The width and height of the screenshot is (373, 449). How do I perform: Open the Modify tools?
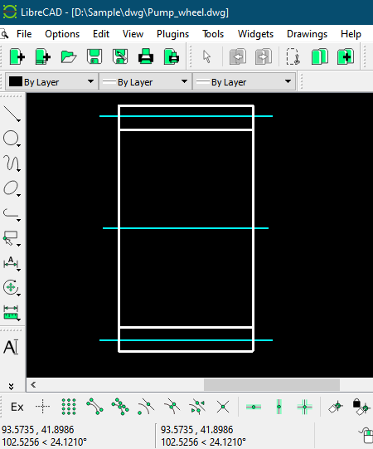12,287
